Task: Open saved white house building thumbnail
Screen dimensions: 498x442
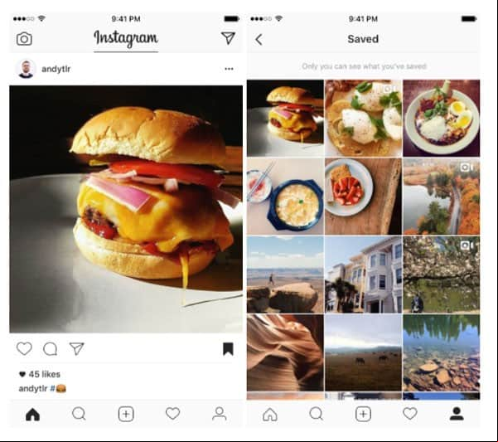Action: click(363, 274)
